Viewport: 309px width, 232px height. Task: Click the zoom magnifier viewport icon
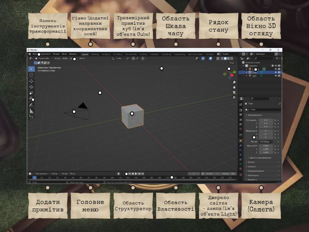(x=234, y=82)
